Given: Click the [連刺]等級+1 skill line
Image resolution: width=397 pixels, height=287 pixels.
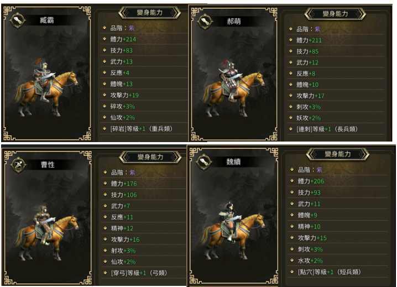Looking at the screenshot, I should (x=327, y=129).
